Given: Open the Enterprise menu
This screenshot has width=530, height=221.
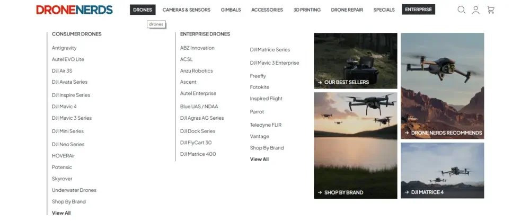Looking at the screenshot, I should [419, 10].
